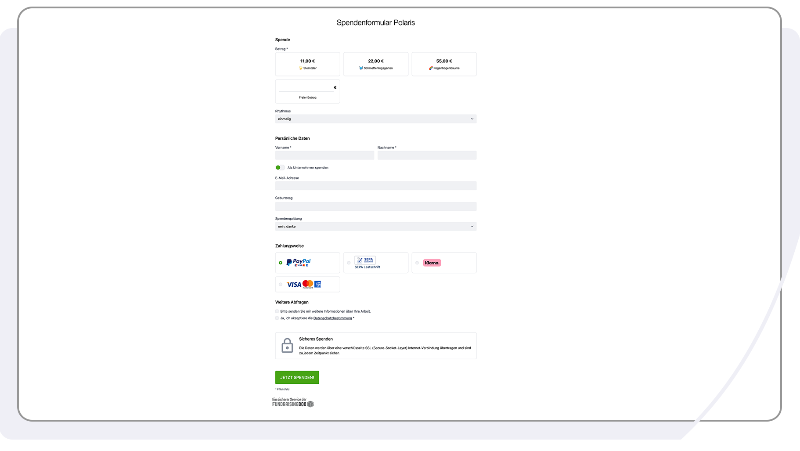The image size is (800, 451).
Task: Click the JETZT SPENDEN! button
Action: tap(297, 377)
